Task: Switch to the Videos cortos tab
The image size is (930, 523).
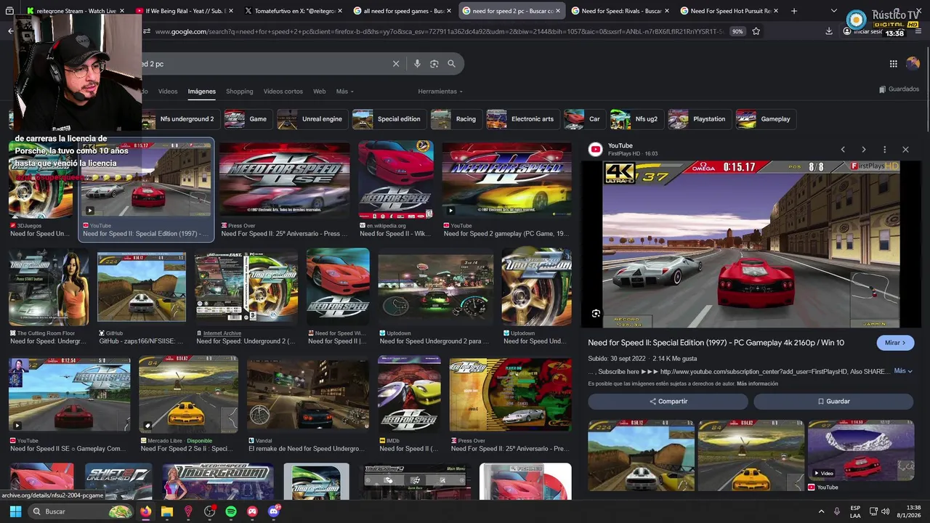Action: click(283, 92)
